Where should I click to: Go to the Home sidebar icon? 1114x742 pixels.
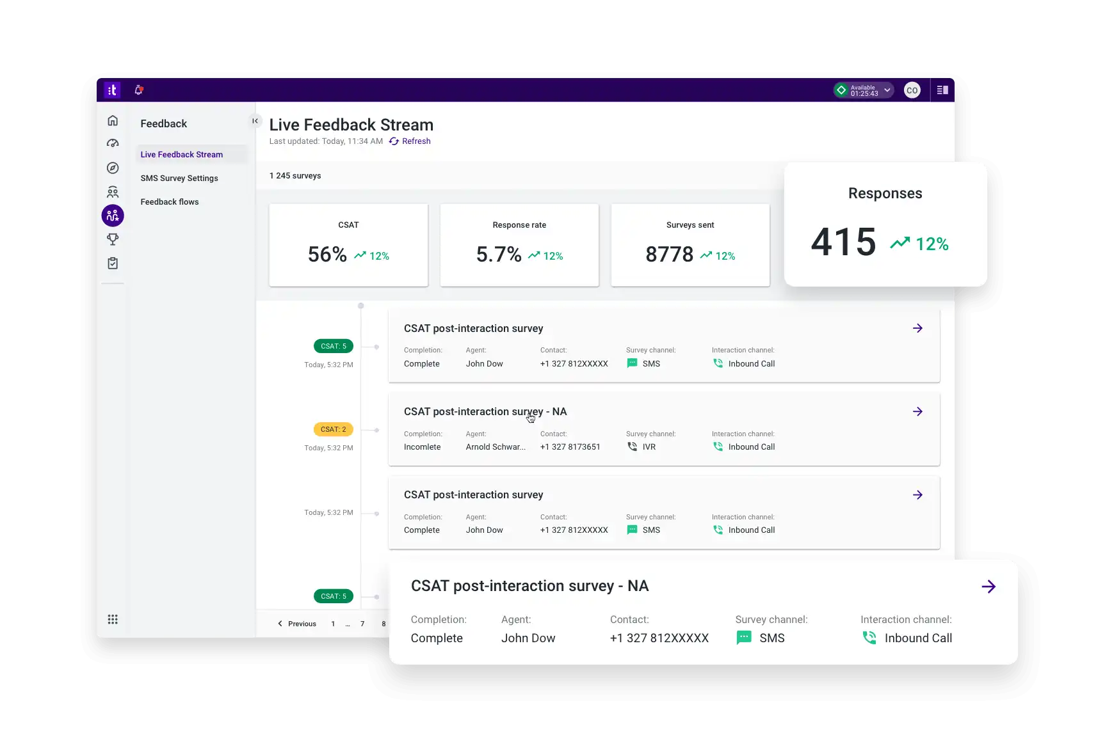[113, 120]
